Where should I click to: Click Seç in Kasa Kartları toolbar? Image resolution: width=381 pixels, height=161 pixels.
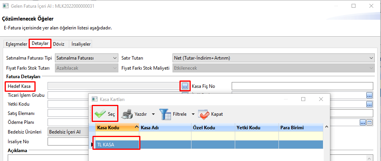tap(105, 114)
